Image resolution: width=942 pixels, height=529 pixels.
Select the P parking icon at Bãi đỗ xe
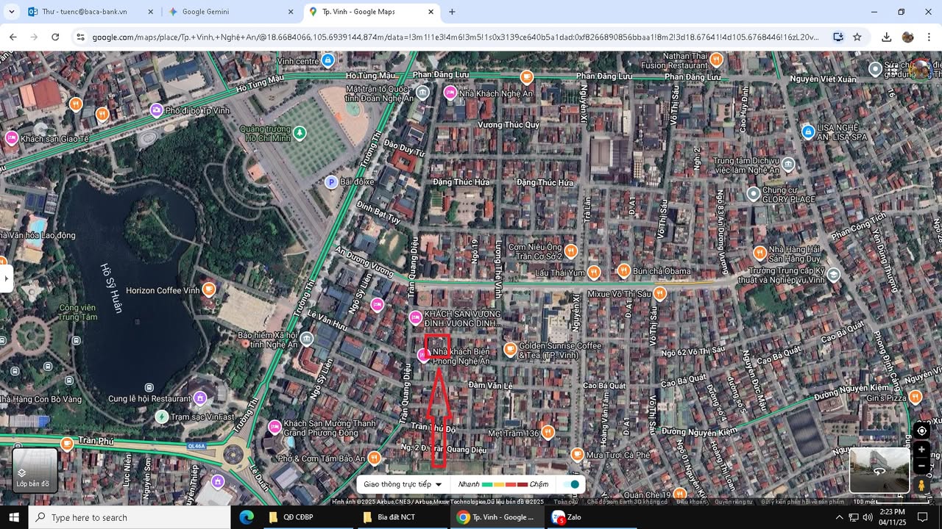[x=332, y=182]
